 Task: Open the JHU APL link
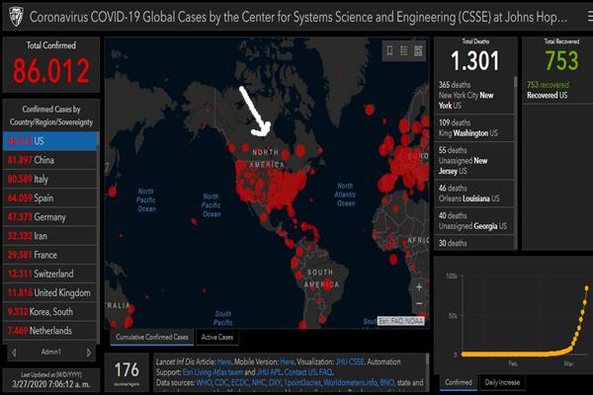point(269,372)
